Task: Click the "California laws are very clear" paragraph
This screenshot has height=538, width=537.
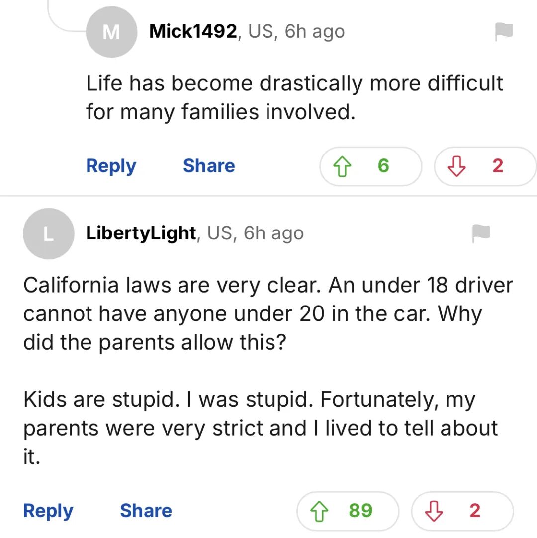Action: 268,313
